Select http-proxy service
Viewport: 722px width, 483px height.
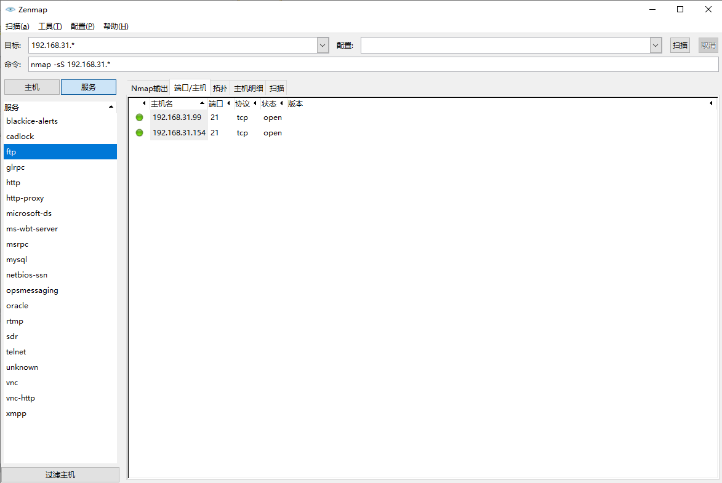tap(60, 198)
